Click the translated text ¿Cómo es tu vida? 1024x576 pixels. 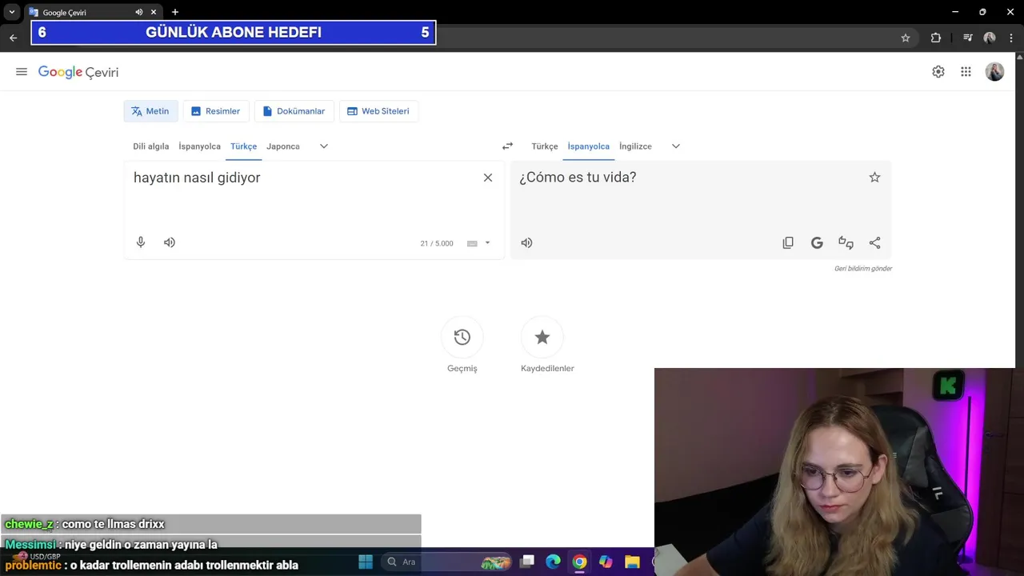[578, 178]
